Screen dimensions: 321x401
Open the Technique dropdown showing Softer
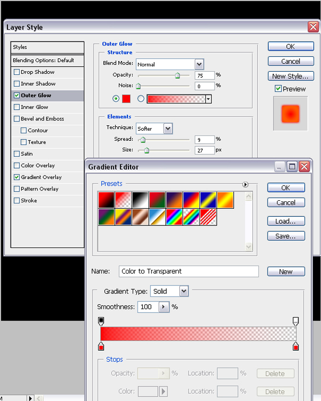click(x=168, y=128)
